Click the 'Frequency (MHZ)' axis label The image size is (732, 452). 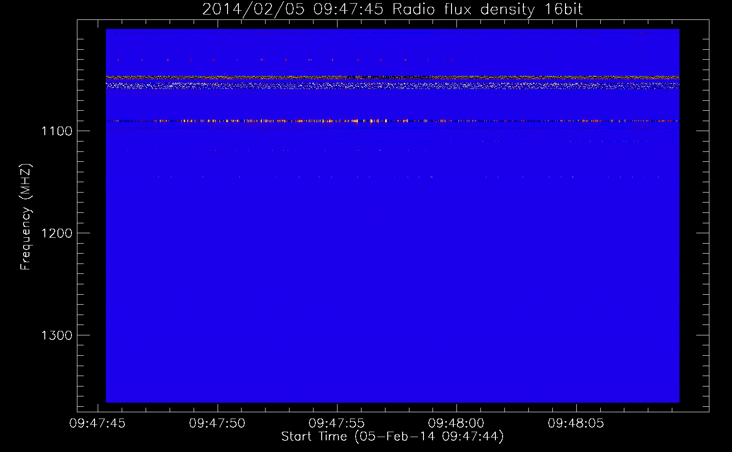[x=26, y=217]
